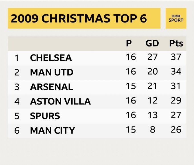Image resolution: width=194 pixels, height=165 pixels.
Task: Select the GD column header
Action: point(152,44)
